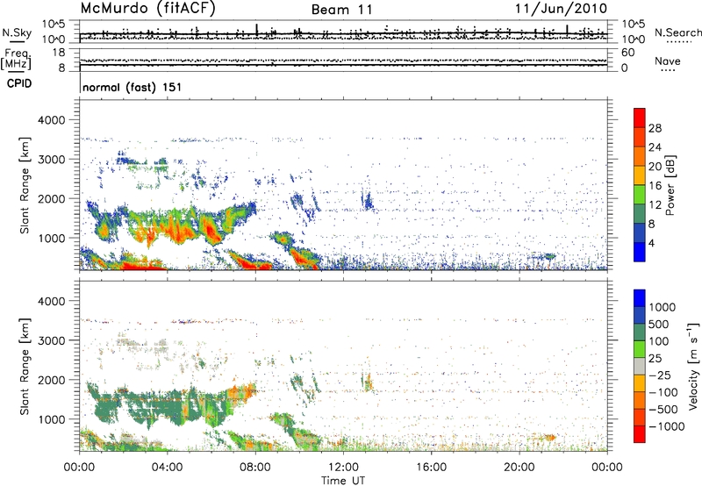Click the 'normal (fast) 151' text

133,87
